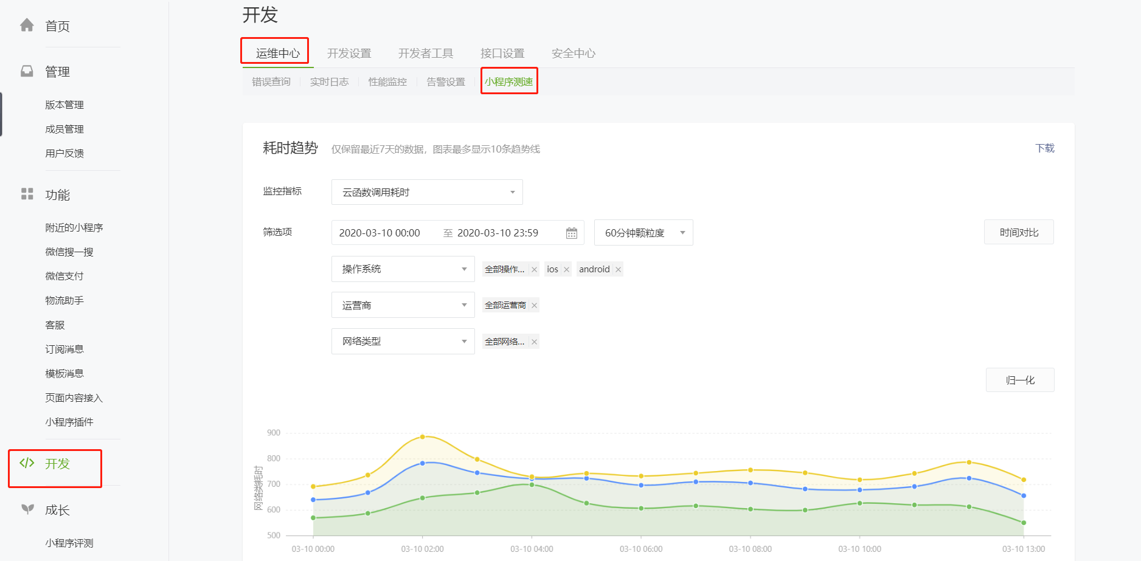This screenshot has height=561, width=1141.
Task: Click the 归一化 button
Action: [x=1020, y=380]
